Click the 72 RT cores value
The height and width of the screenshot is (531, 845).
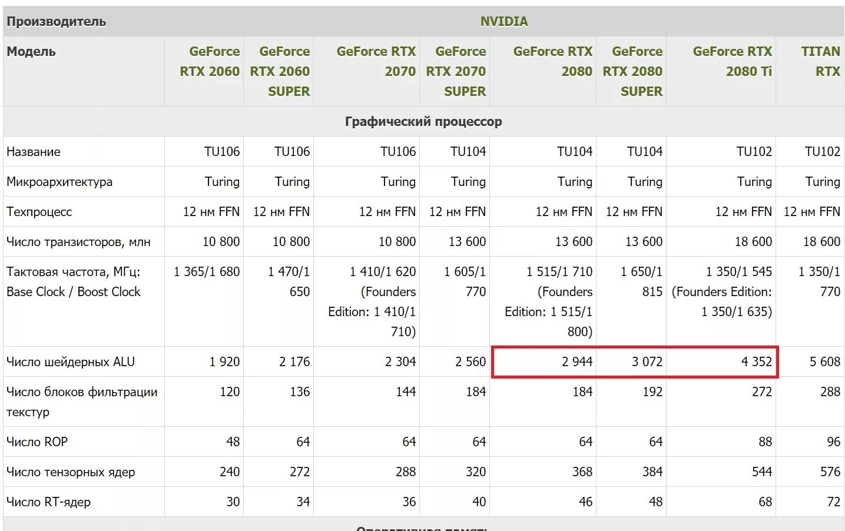(834, 502)
